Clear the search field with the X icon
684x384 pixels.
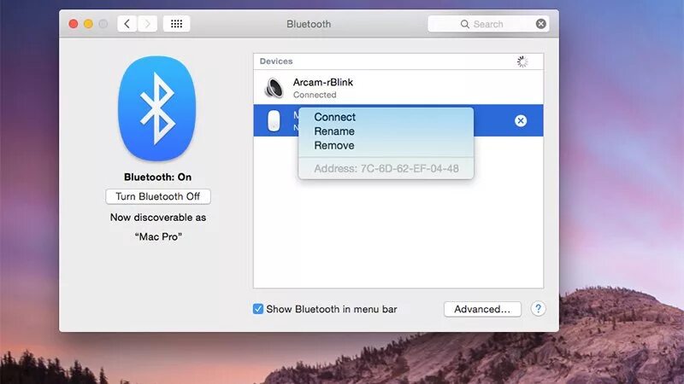tap(541, 24)
